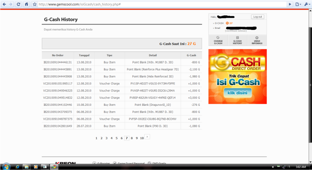
Task: Go to history page 4
Action: click(x=111, y=138)
